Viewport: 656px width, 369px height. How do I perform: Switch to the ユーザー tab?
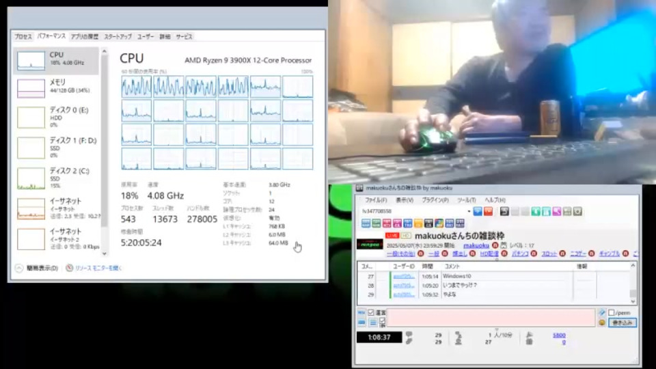click(146, 37)
